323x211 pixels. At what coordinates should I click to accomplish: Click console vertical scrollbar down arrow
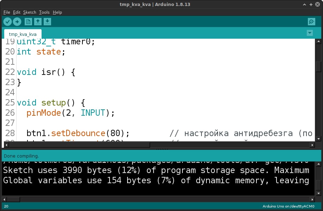tap(318, 193)
